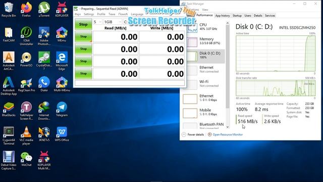Screen dimensions: 323x182
Task: Open the Cygwin64 Terminal shortcut
Action: [x=9, y=136]
